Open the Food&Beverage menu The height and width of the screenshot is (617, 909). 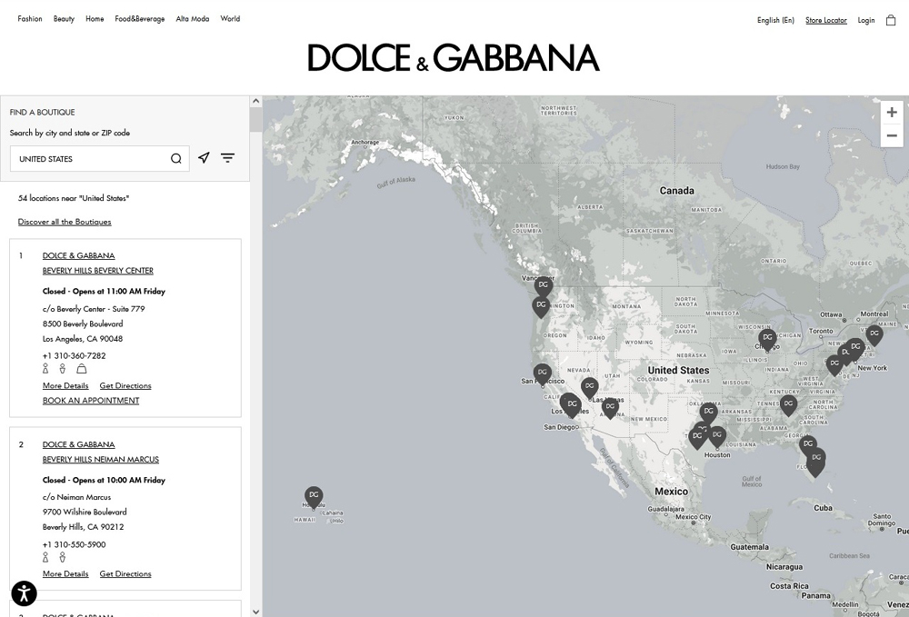pyautogui.click(x=140, y=19)
